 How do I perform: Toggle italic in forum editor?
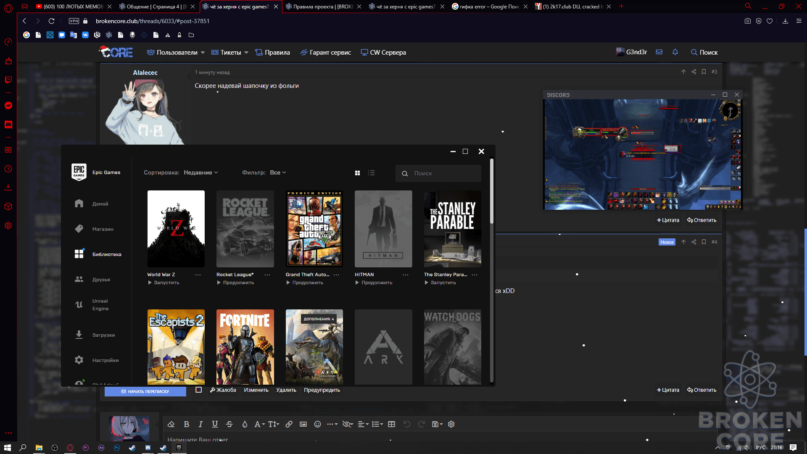pos(200,424)
